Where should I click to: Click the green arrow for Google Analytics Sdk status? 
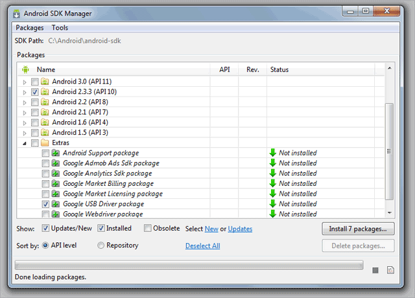[x=272, y=173]
